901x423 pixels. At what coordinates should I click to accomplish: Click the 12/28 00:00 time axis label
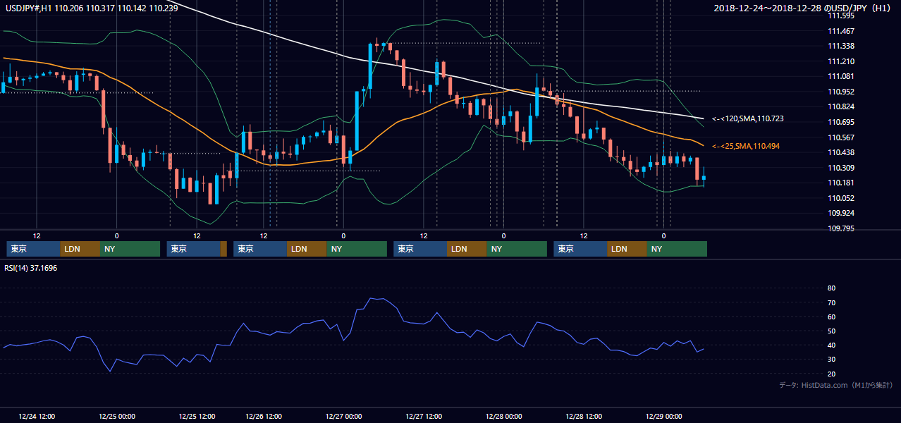[503, 417]
